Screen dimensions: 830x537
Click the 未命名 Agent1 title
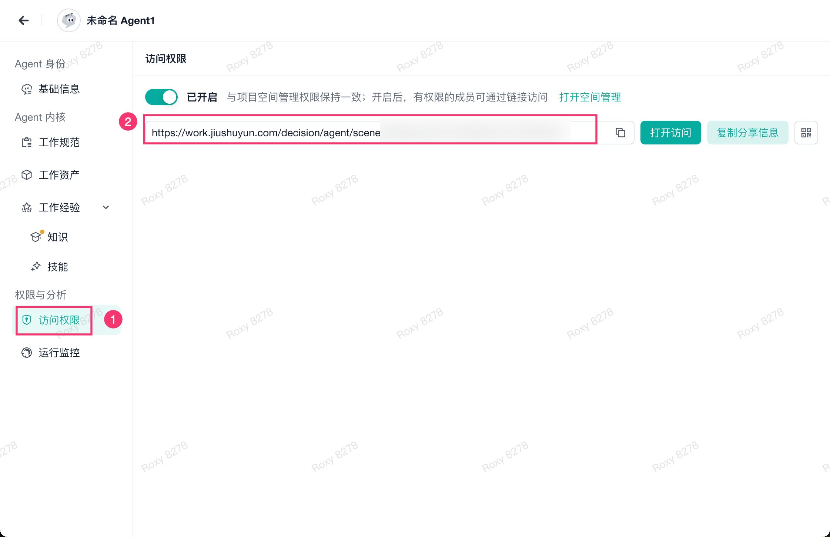121,20
